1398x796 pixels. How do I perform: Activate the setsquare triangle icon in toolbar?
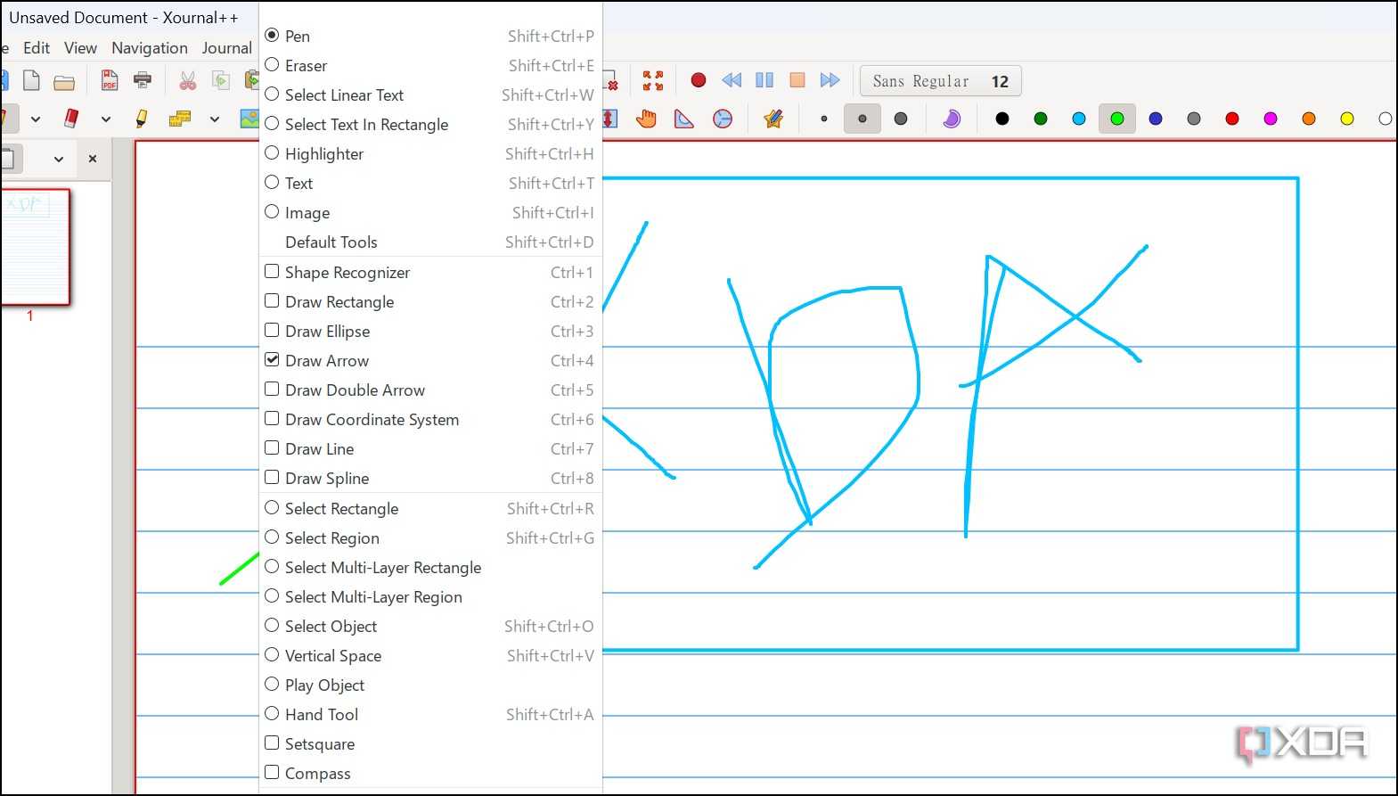point(683,119)
